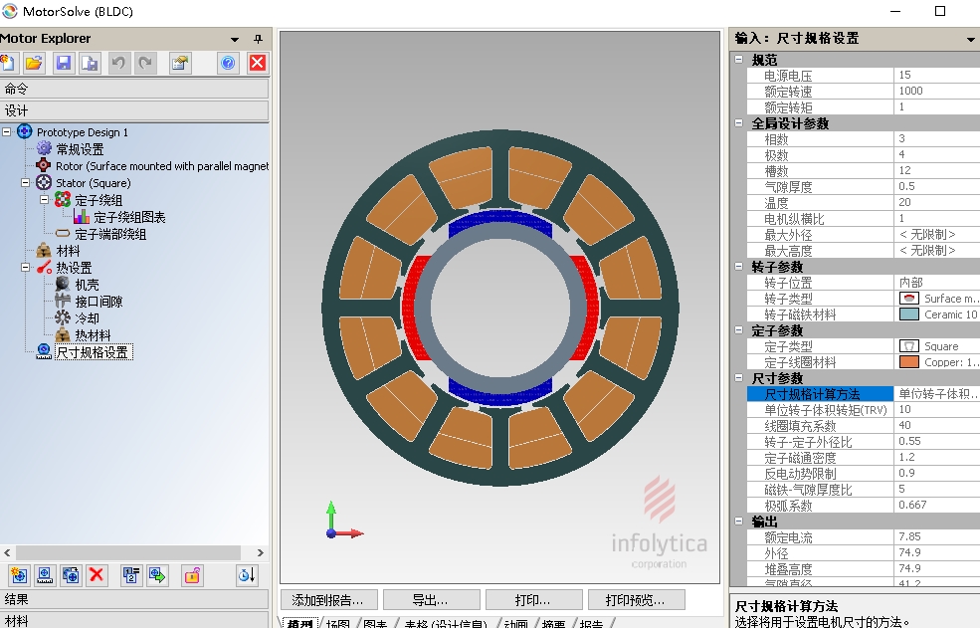980x628 pixels.
Task: Click the 打印预览... button
Action: (636, 600)
